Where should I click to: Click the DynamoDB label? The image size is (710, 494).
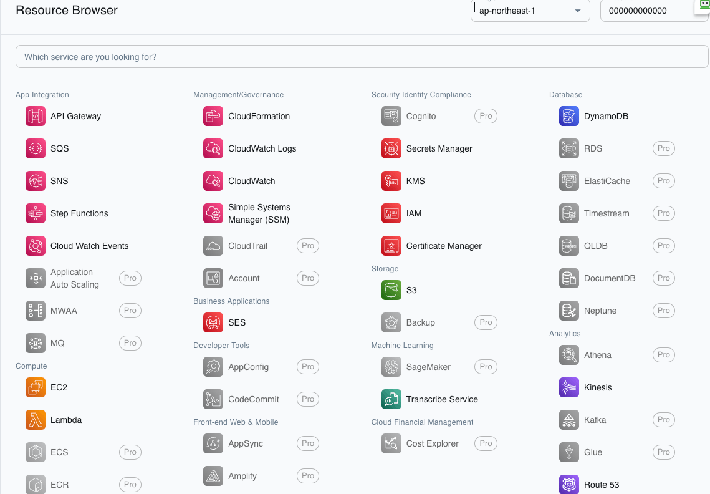click(606, 116)
